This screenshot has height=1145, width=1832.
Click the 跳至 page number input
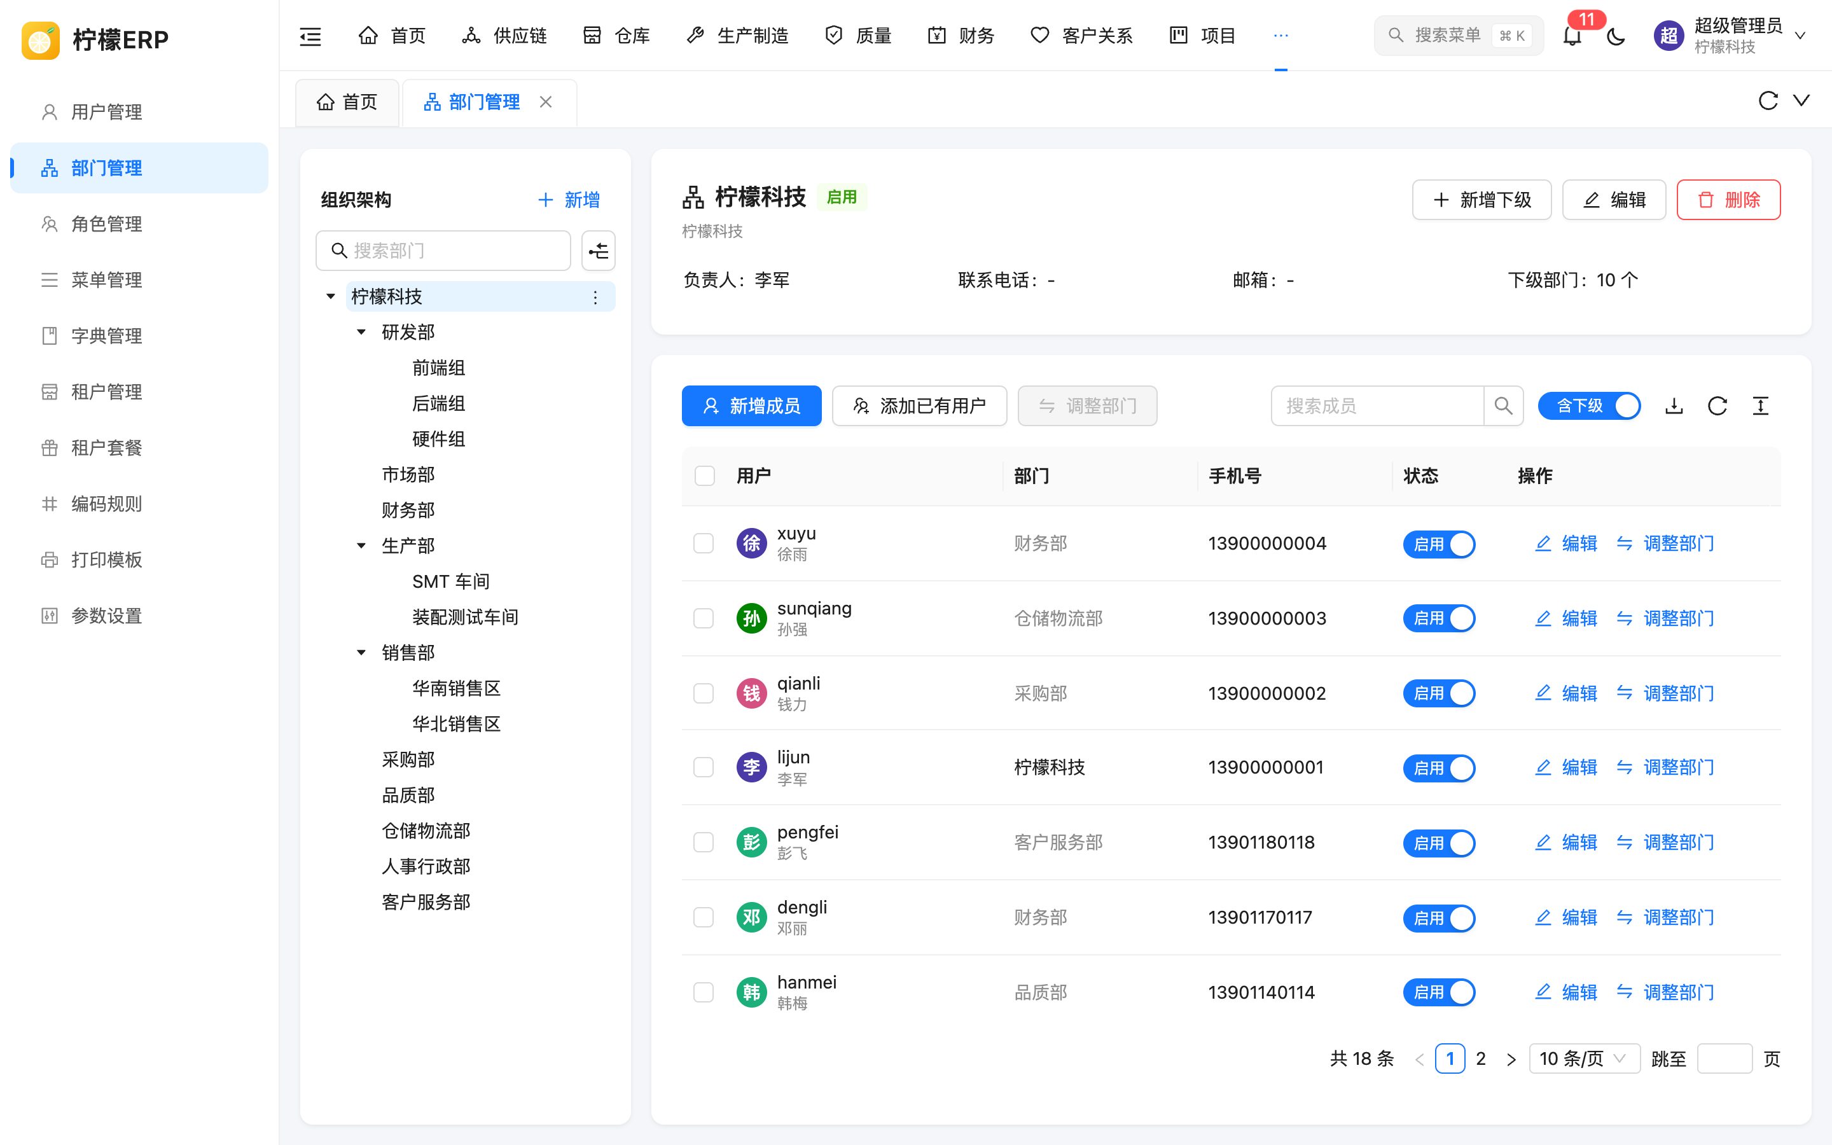click(1724, 1058)
